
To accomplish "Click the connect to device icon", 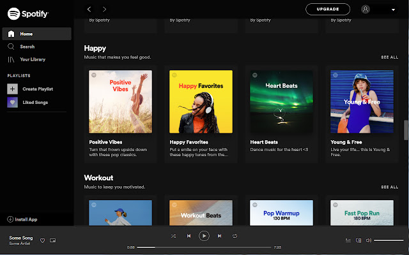I will click(359, 240).
